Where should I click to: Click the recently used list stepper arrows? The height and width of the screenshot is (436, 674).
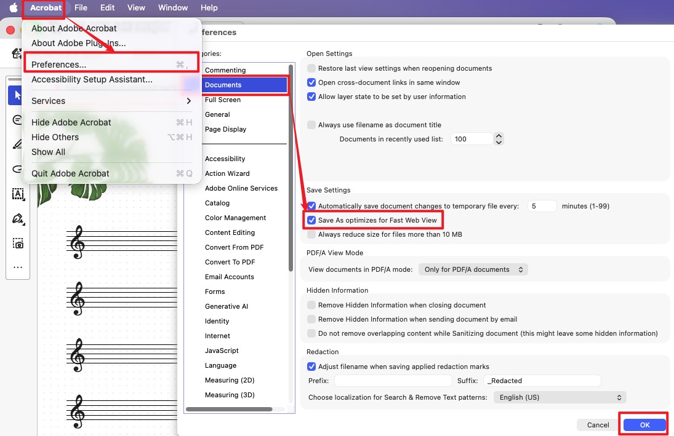tap(499, 139)
